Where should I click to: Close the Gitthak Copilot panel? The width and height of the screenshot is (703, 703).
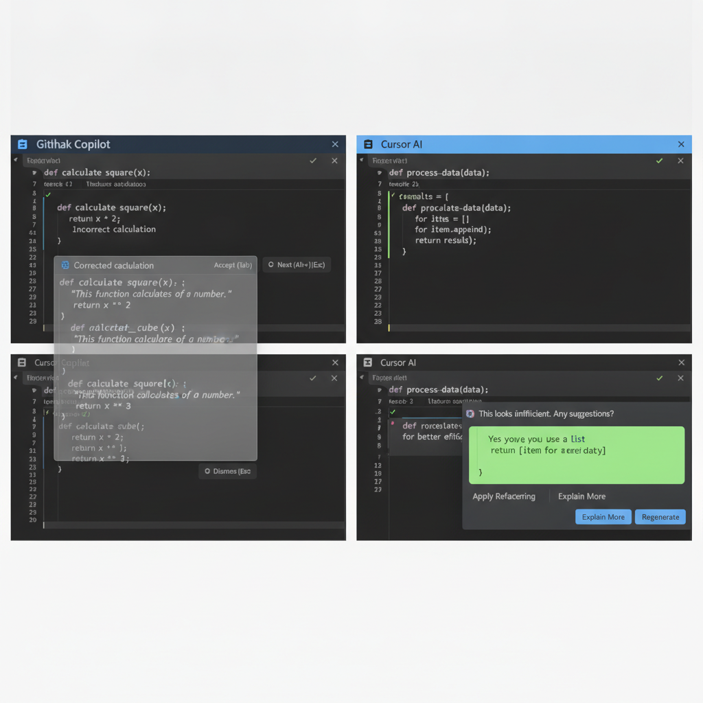pyautogui.click(x=335, y=144)
